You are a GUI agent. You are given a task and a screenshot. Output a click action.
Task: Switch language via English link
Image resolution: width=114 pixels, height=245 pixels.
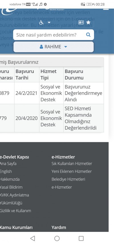pos(6,171)
